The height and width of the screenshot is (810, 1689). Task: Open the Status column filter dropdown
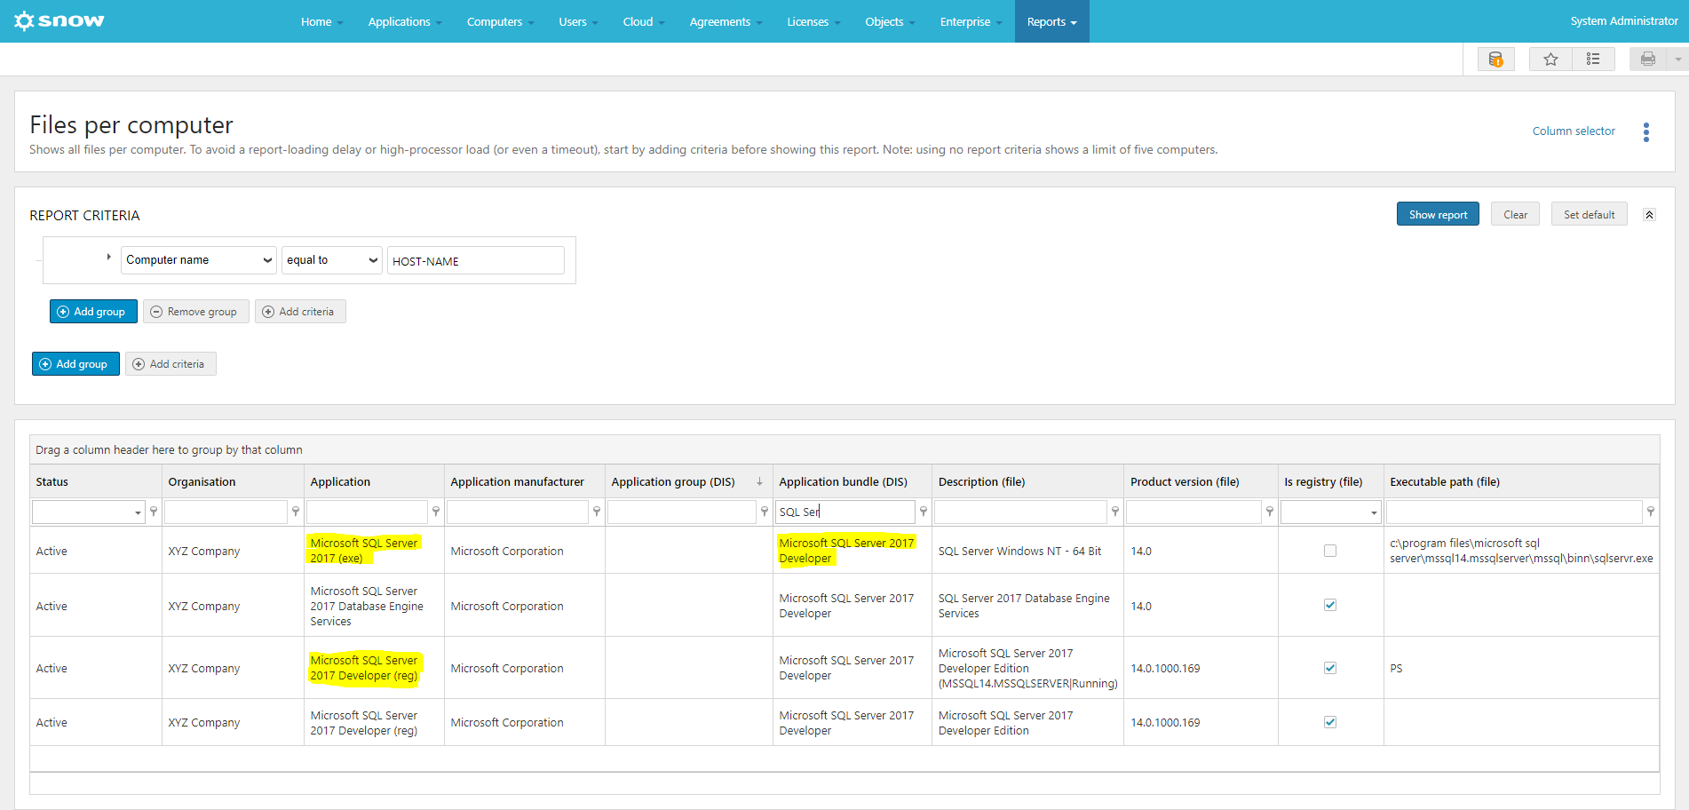(x=138, y=512)
